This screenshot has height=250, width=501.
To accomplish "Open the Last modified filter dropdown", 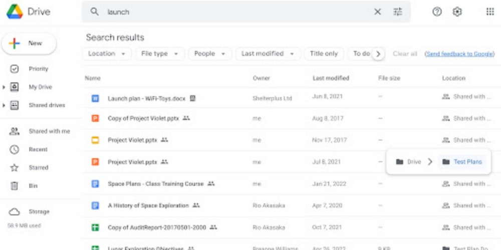I will tap(267, 53).
